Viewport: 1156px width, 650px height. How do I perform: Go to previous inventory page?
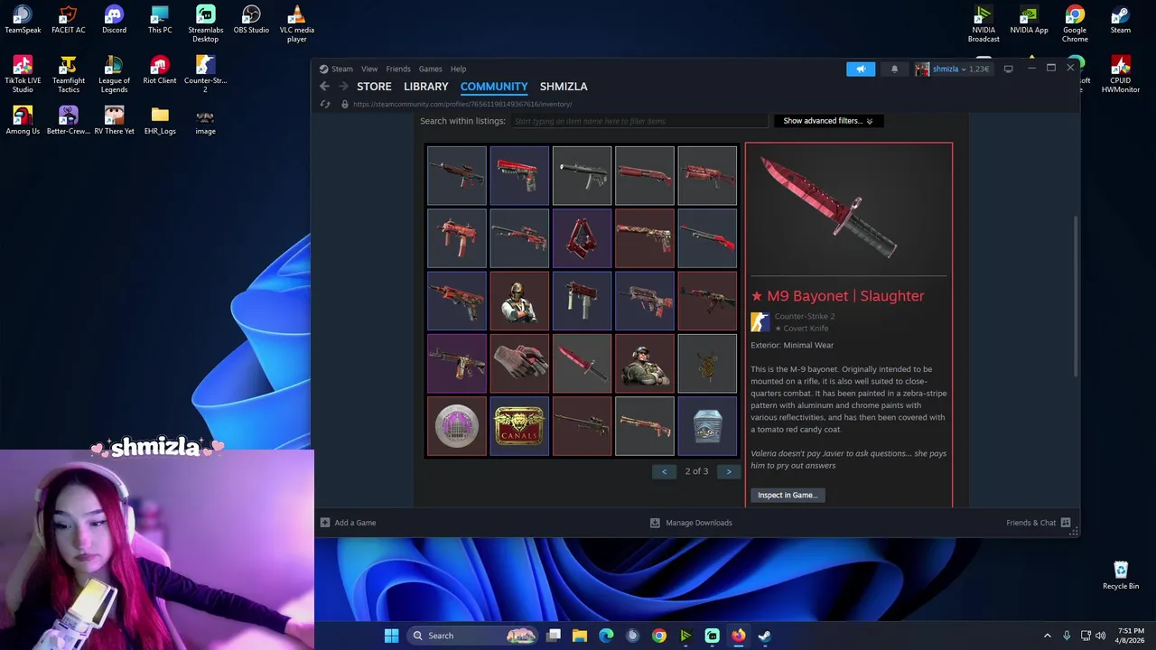click(664, 471)
